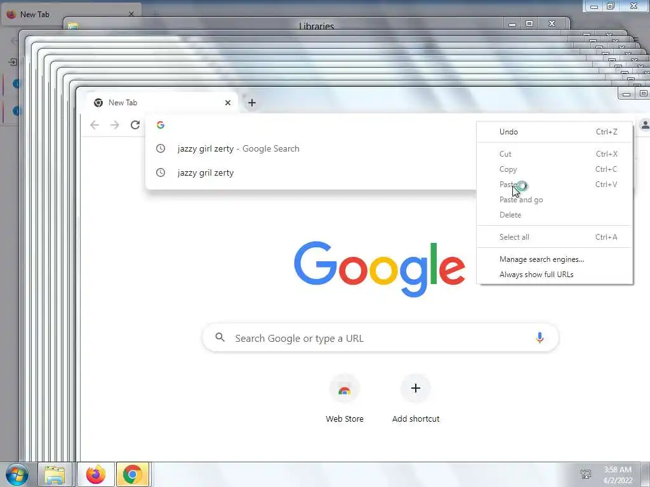Select the Chrome New Tab tab
Screen dimensions: 650x487
coord(162,103)
